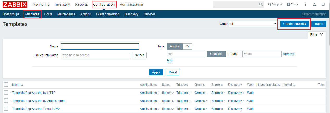Image resolution: width=330 pixels, height=113 pixels.
Task: Open the Share link
Action: pyautogui.click(x=293, y=4)
